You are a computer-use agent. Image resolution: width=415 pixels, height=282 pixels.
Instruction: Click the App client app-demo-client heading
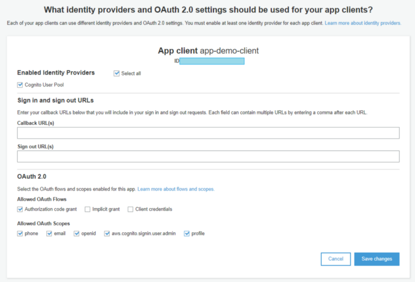[207, 51]
